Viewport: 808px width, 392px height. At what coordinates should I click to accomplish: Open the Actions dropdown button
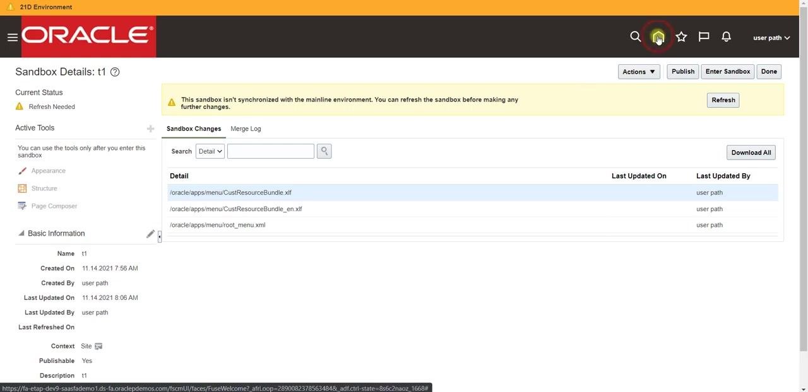click(639, 72)
